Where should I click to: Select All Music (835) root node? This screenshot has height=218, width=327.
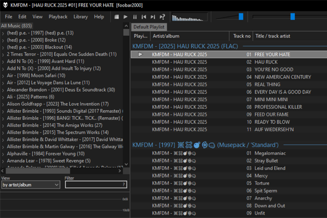coord(16,26)
